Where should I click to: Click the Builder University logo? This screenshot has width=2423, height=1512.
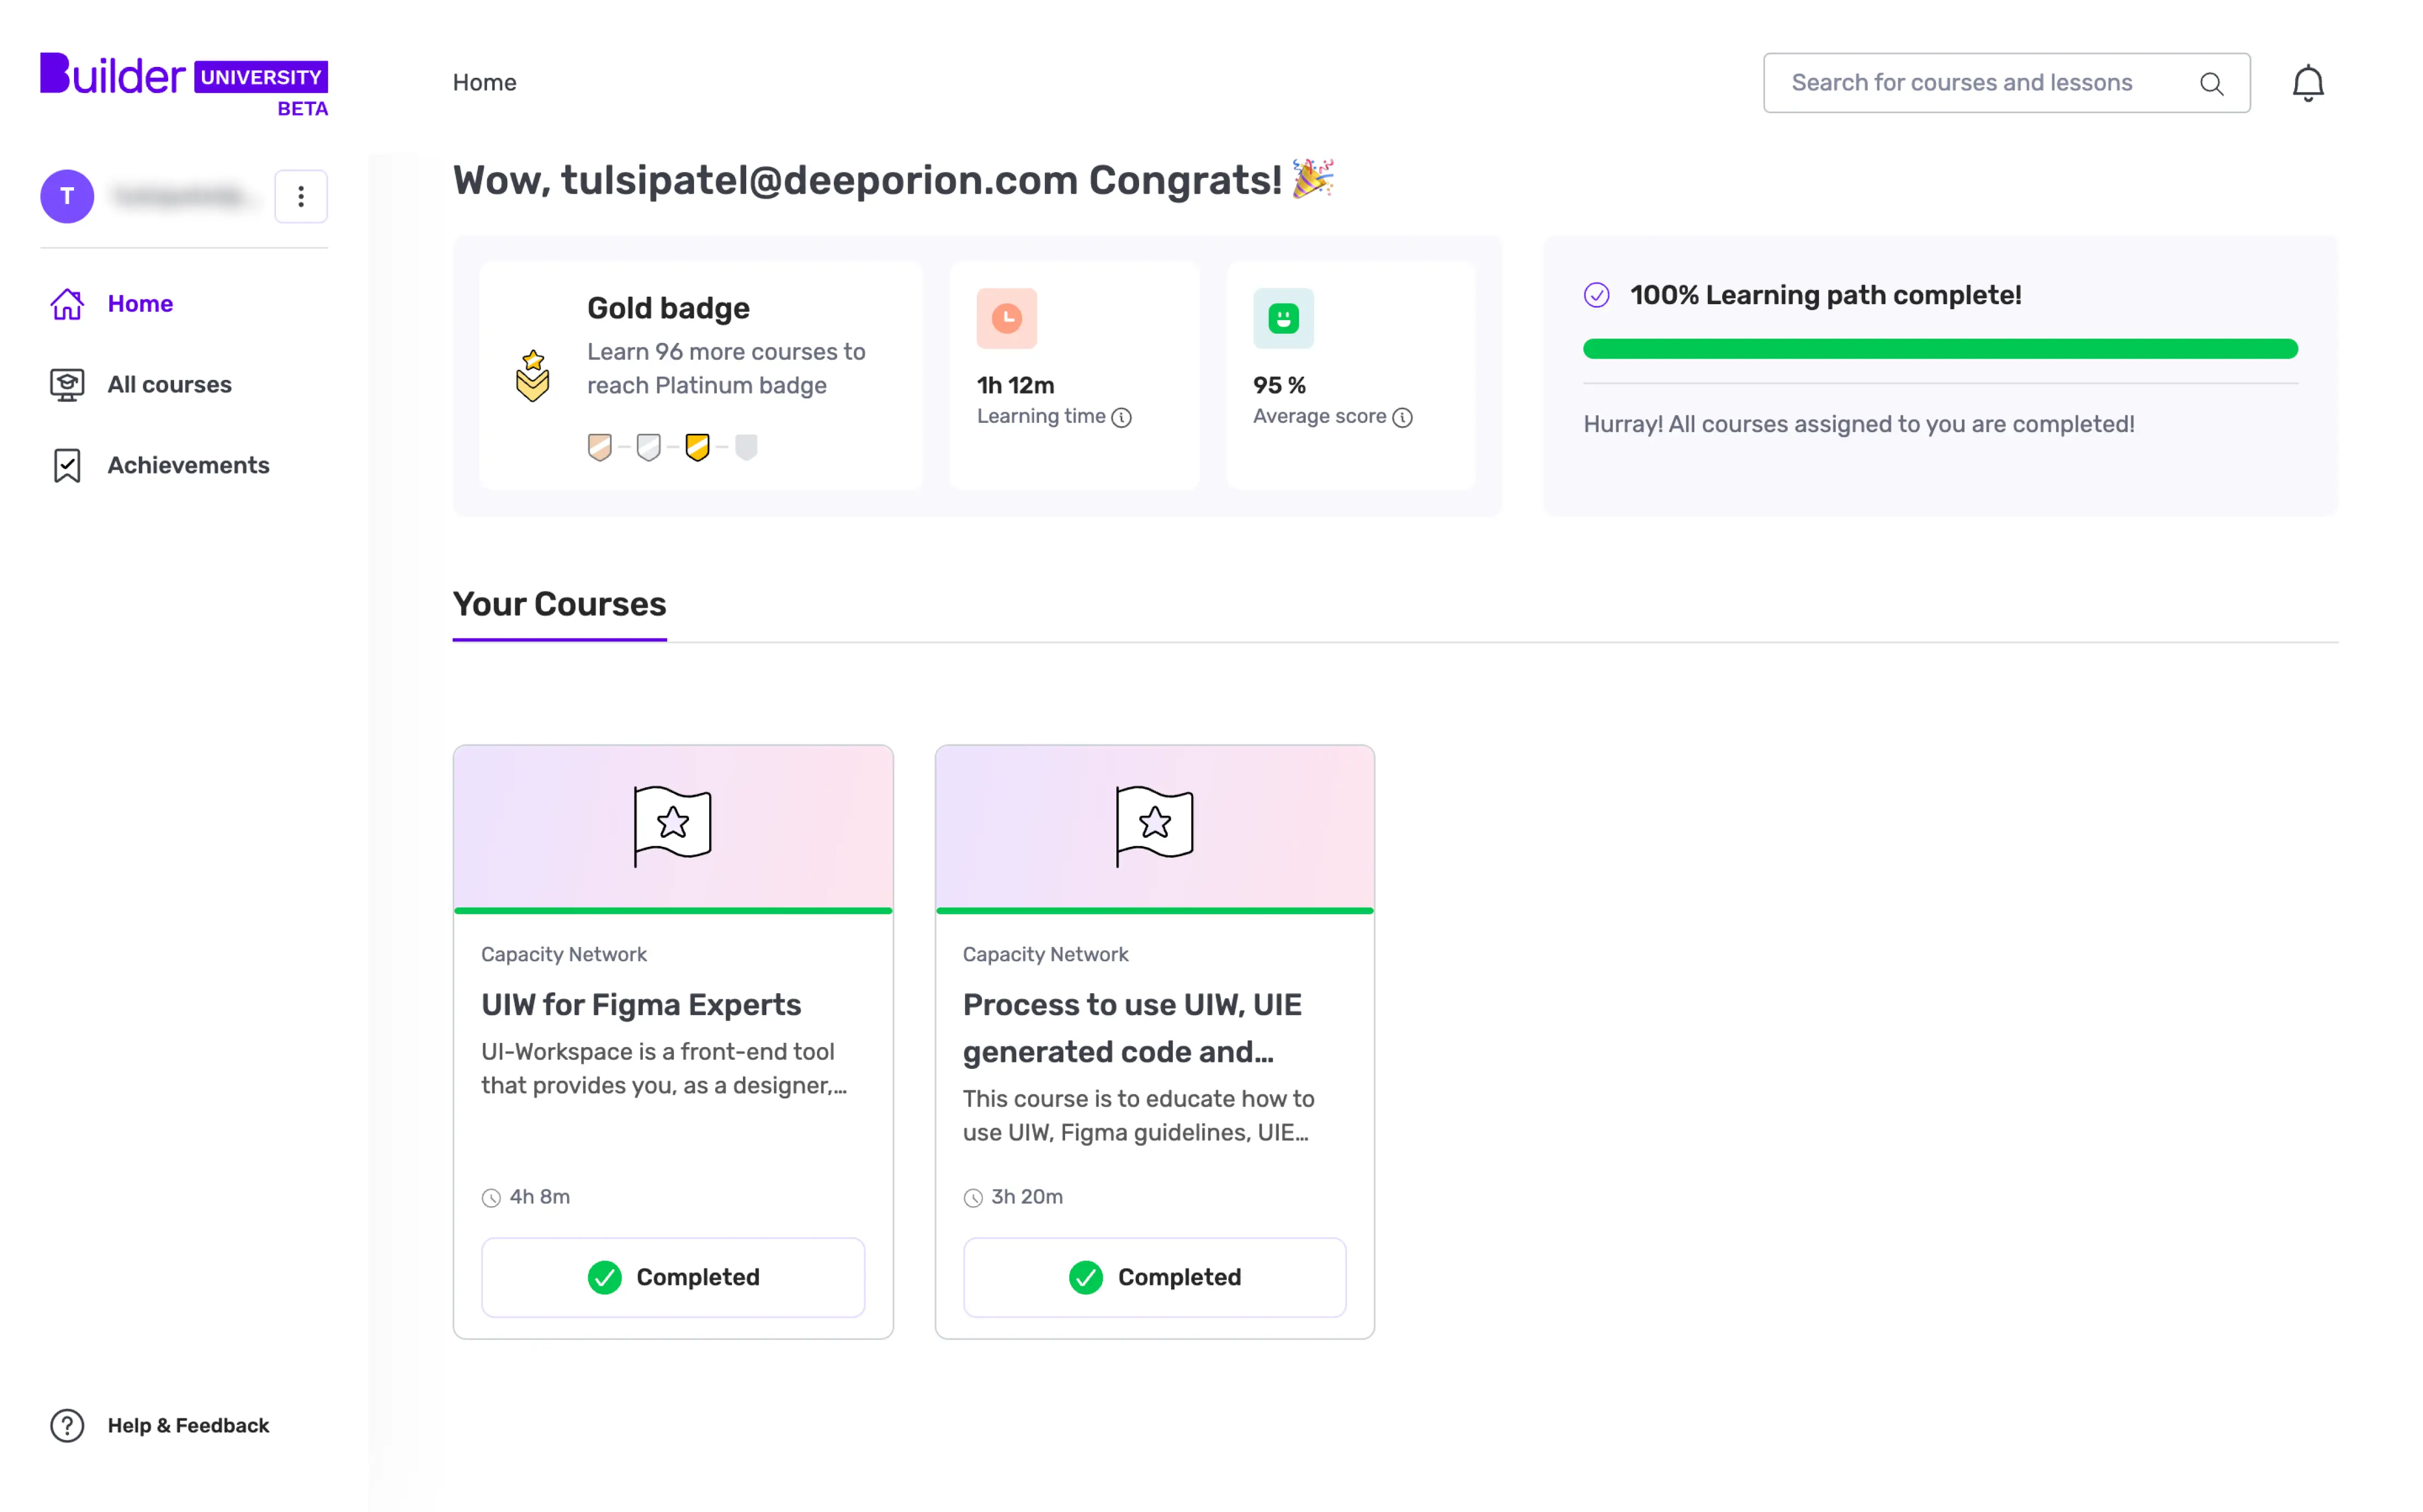point(184,83)
